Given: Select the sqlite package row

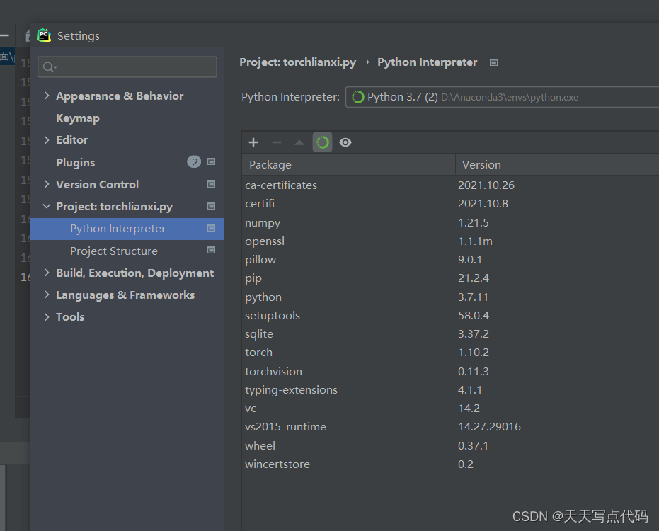Looking at the screenshot, I should 450,333.
